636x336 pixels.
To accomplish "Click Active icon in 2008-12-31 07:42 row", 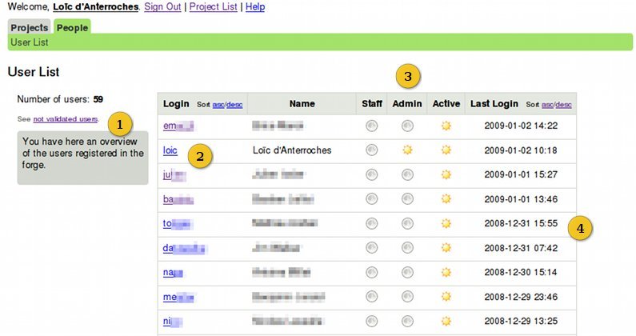I will coord(446,248).
